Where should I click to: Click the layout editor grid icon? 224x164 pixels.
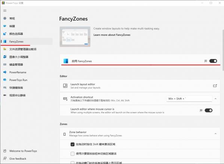point(65,86)
